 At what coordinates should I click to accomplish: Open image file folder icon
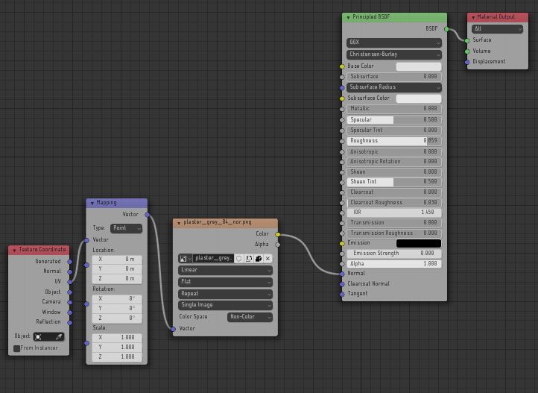[x=259, y=259]
